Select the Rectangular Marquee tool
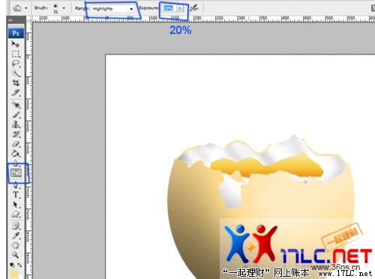This screenshot has width=375, height=279. coord(16,54)
